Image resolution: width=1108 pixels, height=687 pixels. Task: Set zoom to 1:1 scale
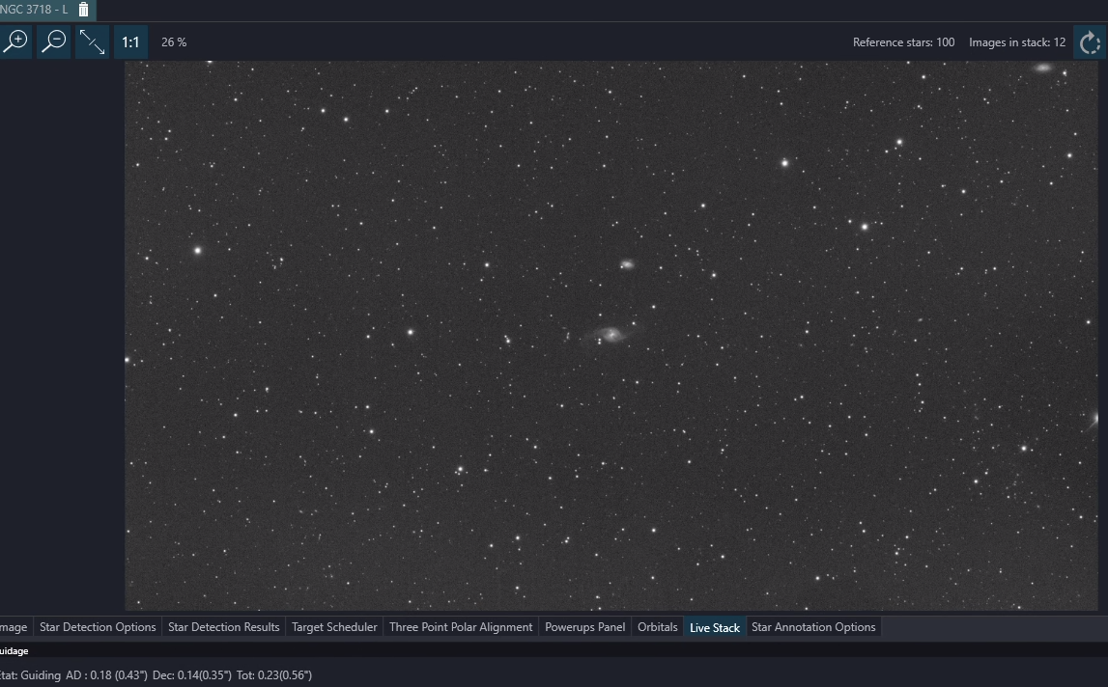point(130,41)
